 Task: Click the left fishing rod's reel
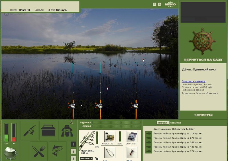(72, 106)
